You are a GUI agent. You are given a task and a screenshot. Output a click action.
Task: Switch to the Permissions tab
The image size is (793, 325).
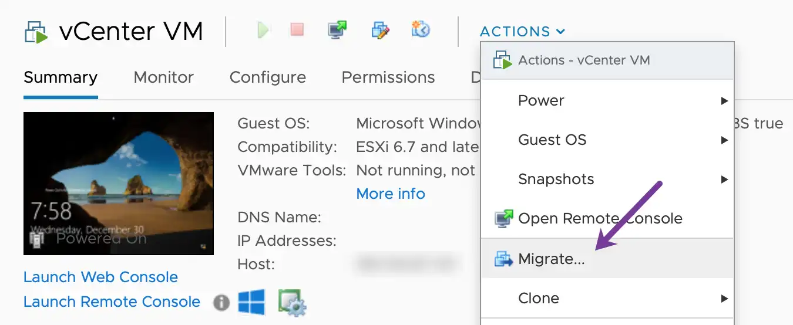point(388,77)
